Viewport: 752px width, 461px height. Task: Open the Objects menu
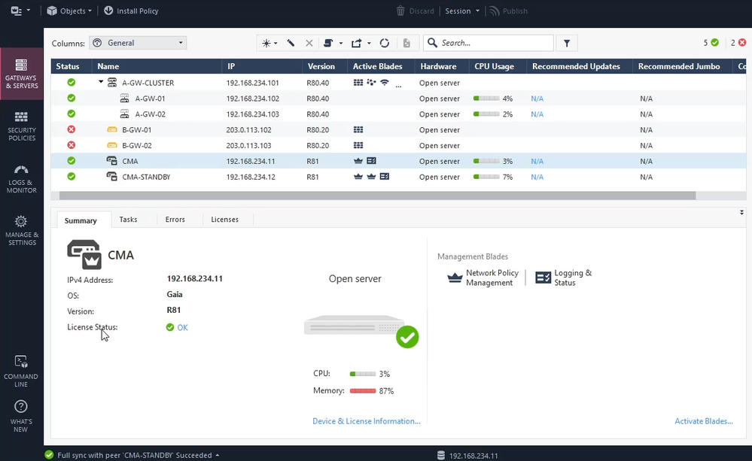[69, 11]
